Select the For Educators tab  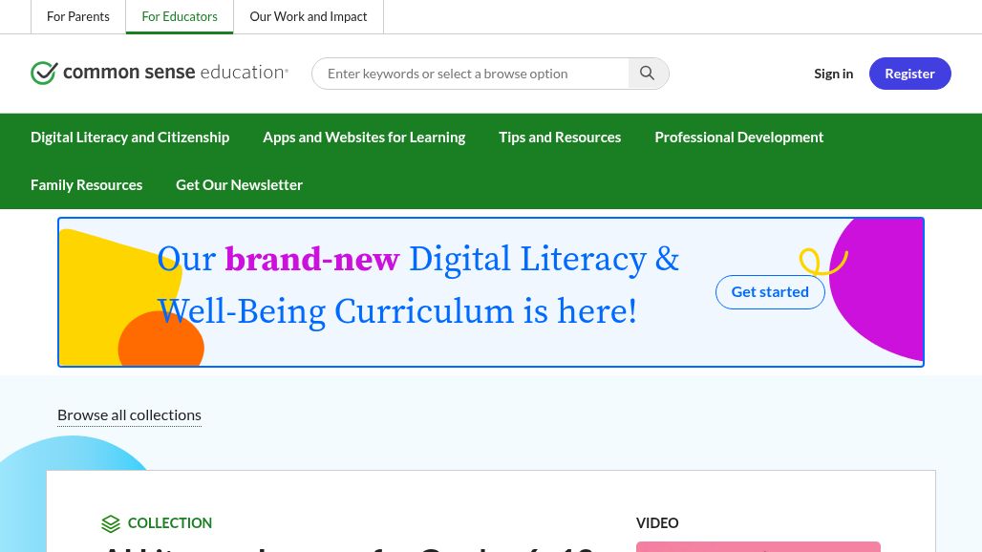point(180,16)
